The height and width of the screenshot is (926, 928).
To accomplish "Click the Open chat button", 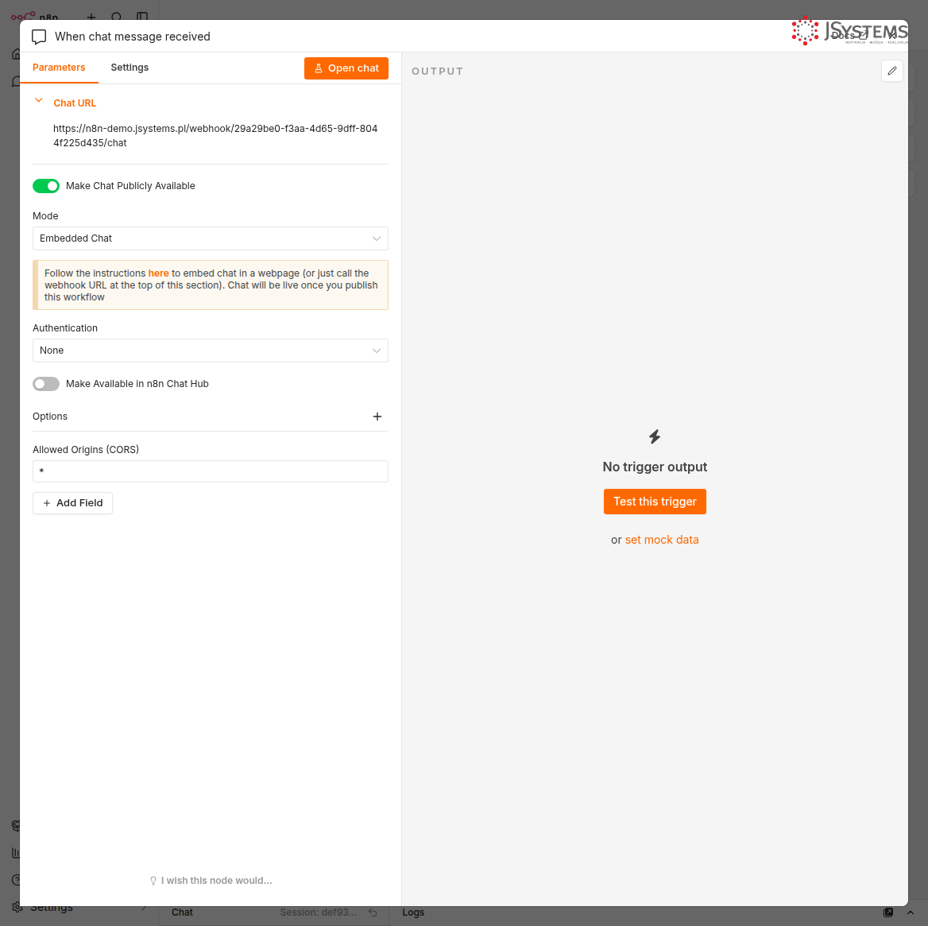I will pyautogui.click(x=346, y=68).
